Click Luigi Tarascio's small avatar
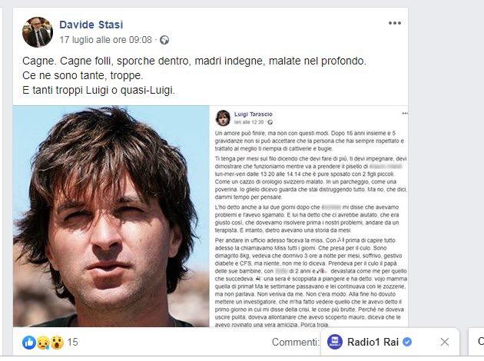The width and height of the screenshot is (484, 361). tap(223, 118)
